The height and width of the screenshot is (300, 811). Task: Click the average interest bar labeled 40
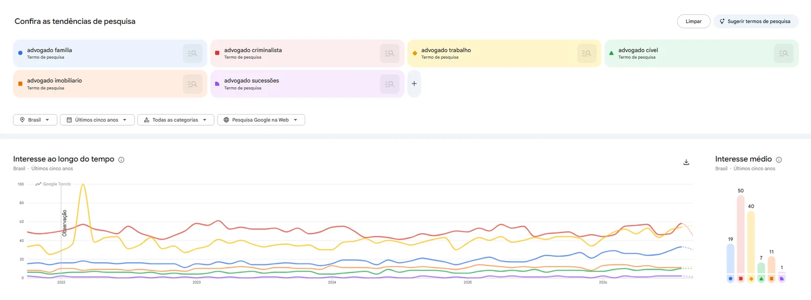[751, 242]
